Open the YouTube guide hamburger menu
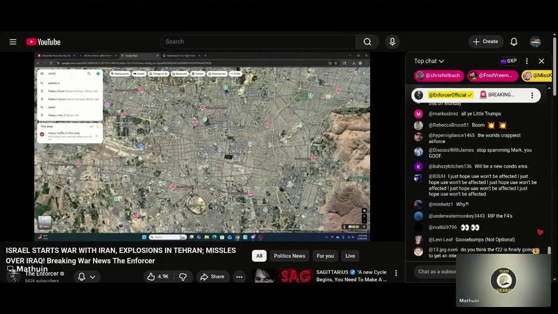The image size is (558, 314). 13,42
